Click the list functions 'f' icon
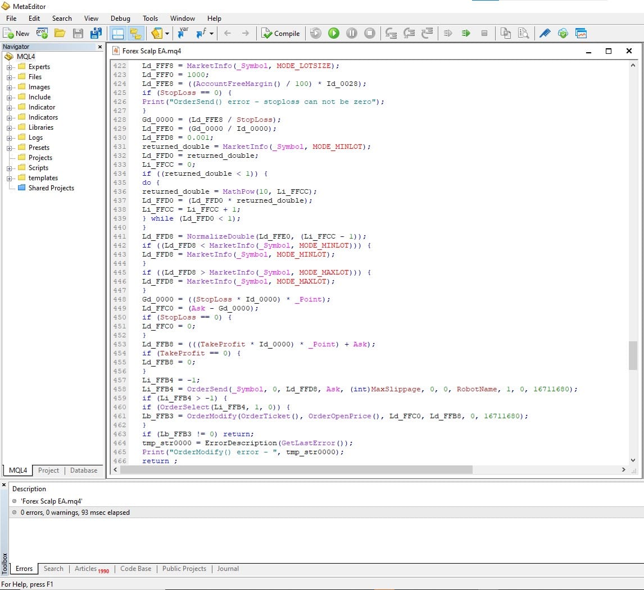The height and width of the screenshot is (590, 644). [x=201, y=33]
